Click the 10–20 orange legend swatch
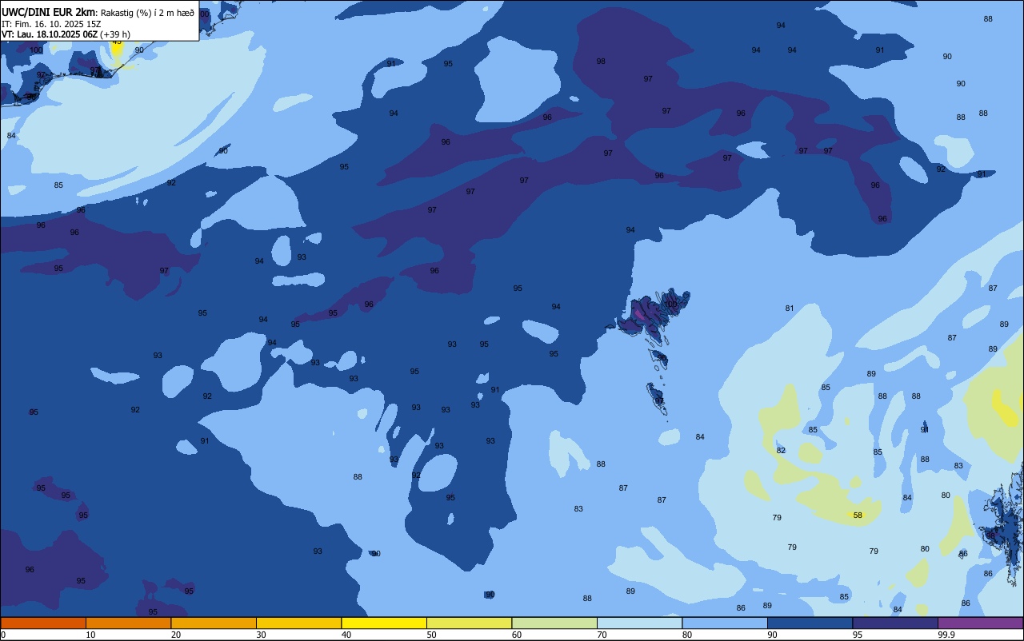 128,623
